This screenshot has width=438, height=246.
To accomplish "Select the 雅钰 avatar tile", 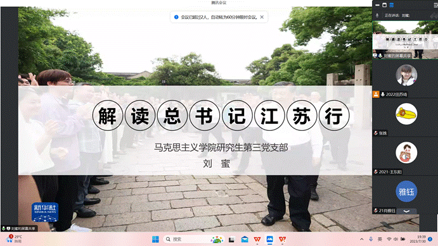I will coord(406,192).
